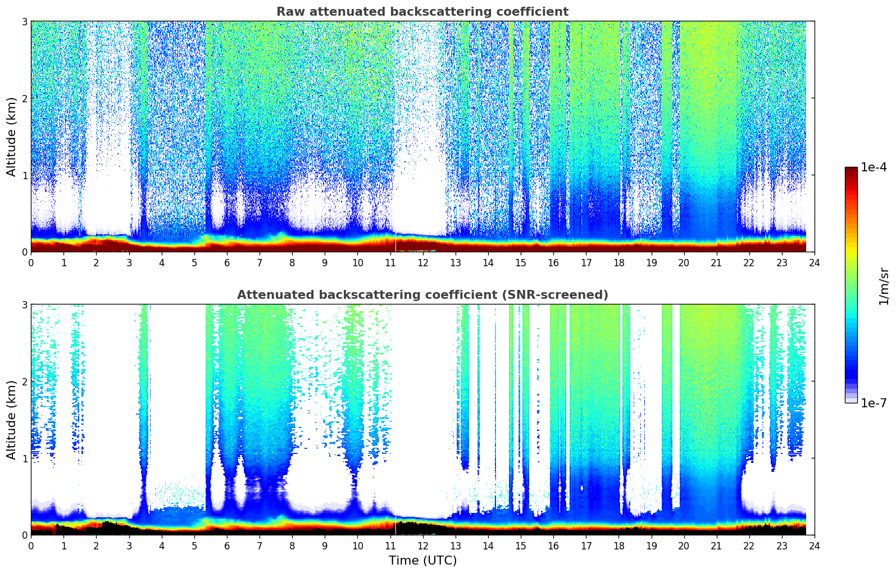Click time tick "20" under the SNR-screened plot
The width and height of the screenshot is (896, 573).
click(x=684, y=545)
